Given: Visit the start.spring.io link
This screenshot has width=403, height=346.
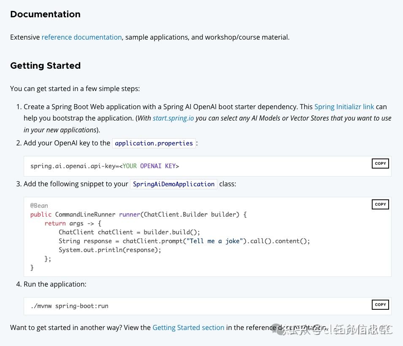Looking at the screenshot, I should (x=173, y=118).
